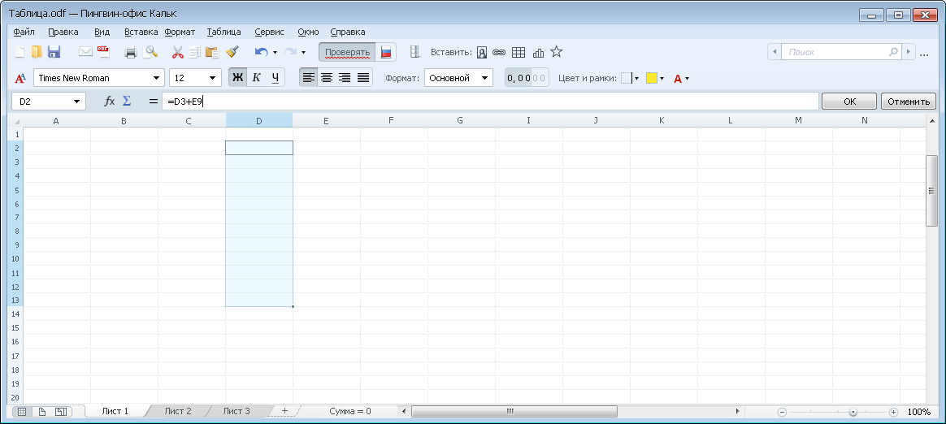Open the Times New Roman font dropdown
946x424 pixels.
98,78
